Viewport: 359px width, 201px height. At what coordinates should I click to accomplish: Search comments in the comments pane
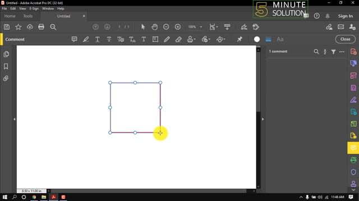316,52
